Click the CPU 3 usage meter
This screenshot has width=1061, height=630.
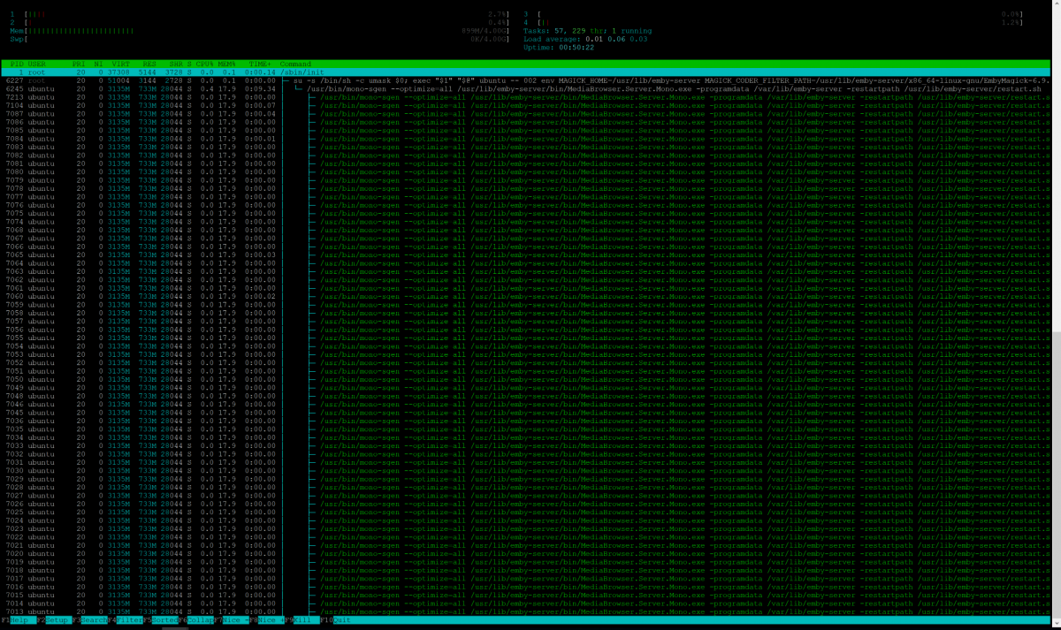pyautogui.click(x=774, y=14)
